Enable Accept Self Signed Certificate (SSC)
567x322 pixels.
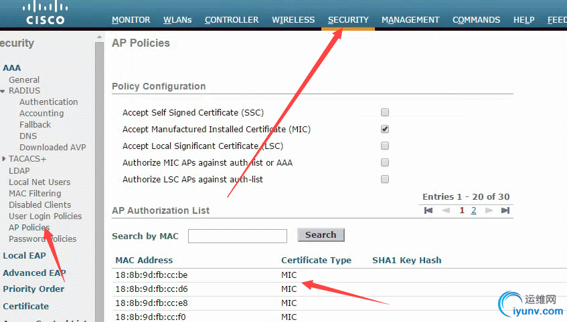pos(385,112)
